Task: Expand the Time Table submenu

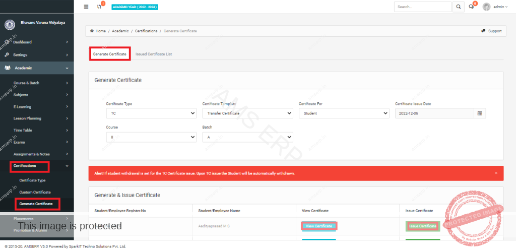Action: [37, 130]
